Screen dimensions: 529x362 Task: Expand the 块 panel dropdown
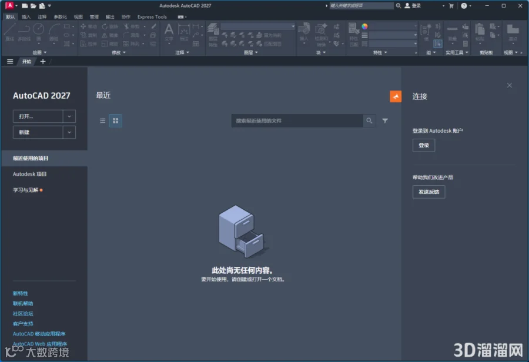tap(321, 52)
